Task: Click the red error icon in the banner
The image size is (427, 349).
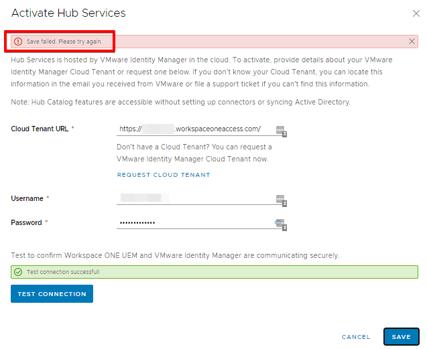Action: coord(18,42)
